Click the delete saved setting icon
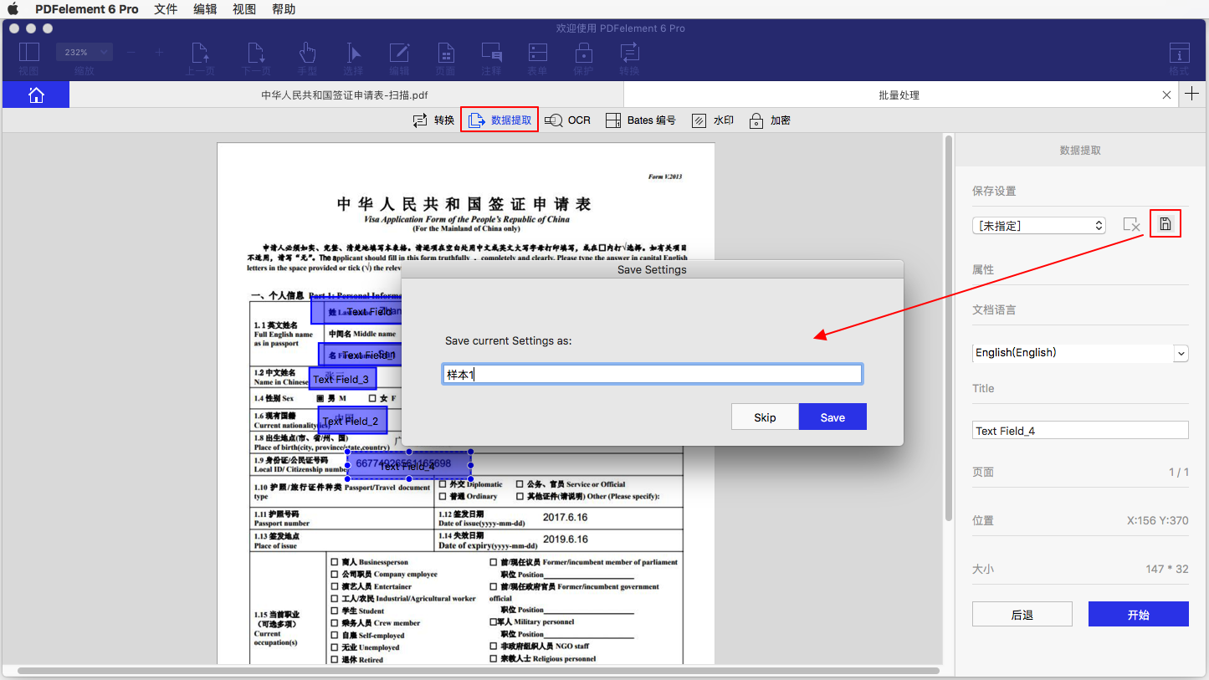Image resolution: width=1209 pixels, height=680 pixels. coord(1131,225)
